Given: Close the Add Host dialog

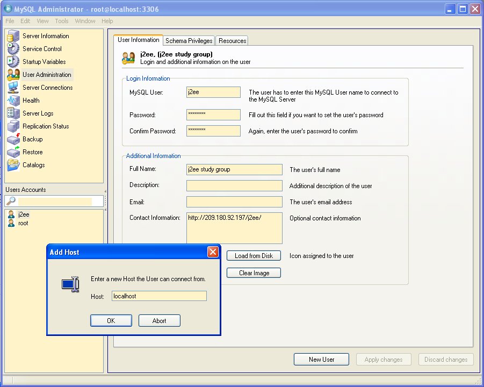Looking at the screenshot, I should coord(213,252).
